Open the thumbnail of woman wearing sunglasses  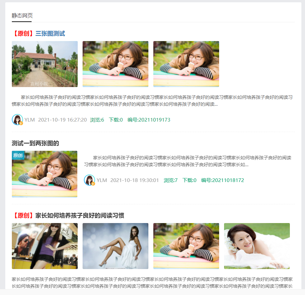coord(45,246)
